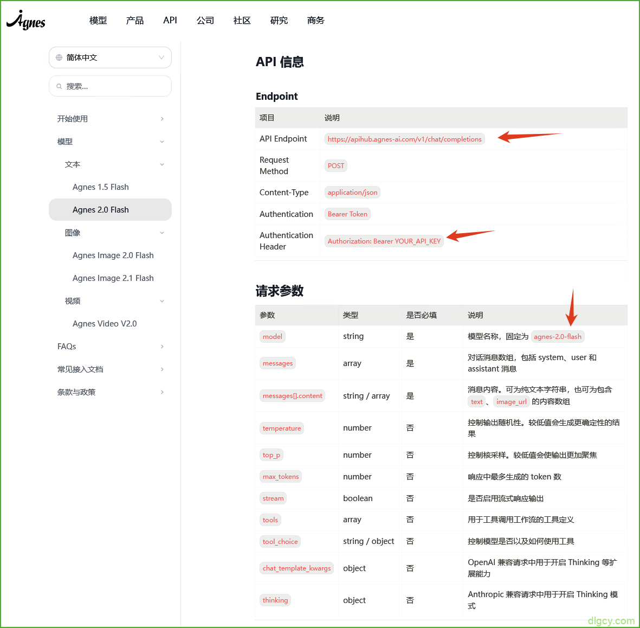Image resolution: width=640 pixels, height=628 pixels.
Task: Open the 研究 navigation menu
Action: click(x=279, y=21)
